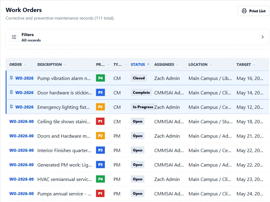The image size is (270, 202).
Task: Click the blue P3 badge on Door hardware row
Action: click(x=100, y=92)
